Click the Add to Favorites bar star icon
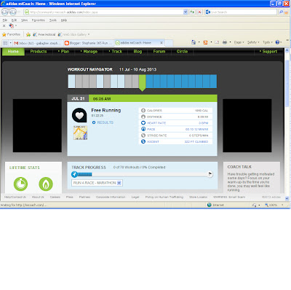Screen dimensions: 291x290 click(28, 34)
